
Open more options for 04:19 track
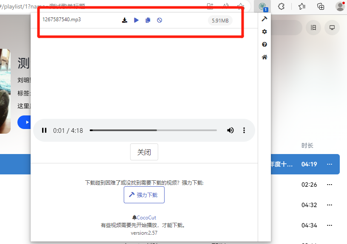pos(330,164)
